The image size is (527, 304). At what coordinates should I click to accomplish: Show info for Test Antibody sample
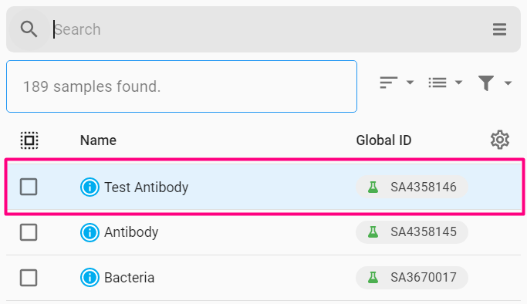pos(90,187)
